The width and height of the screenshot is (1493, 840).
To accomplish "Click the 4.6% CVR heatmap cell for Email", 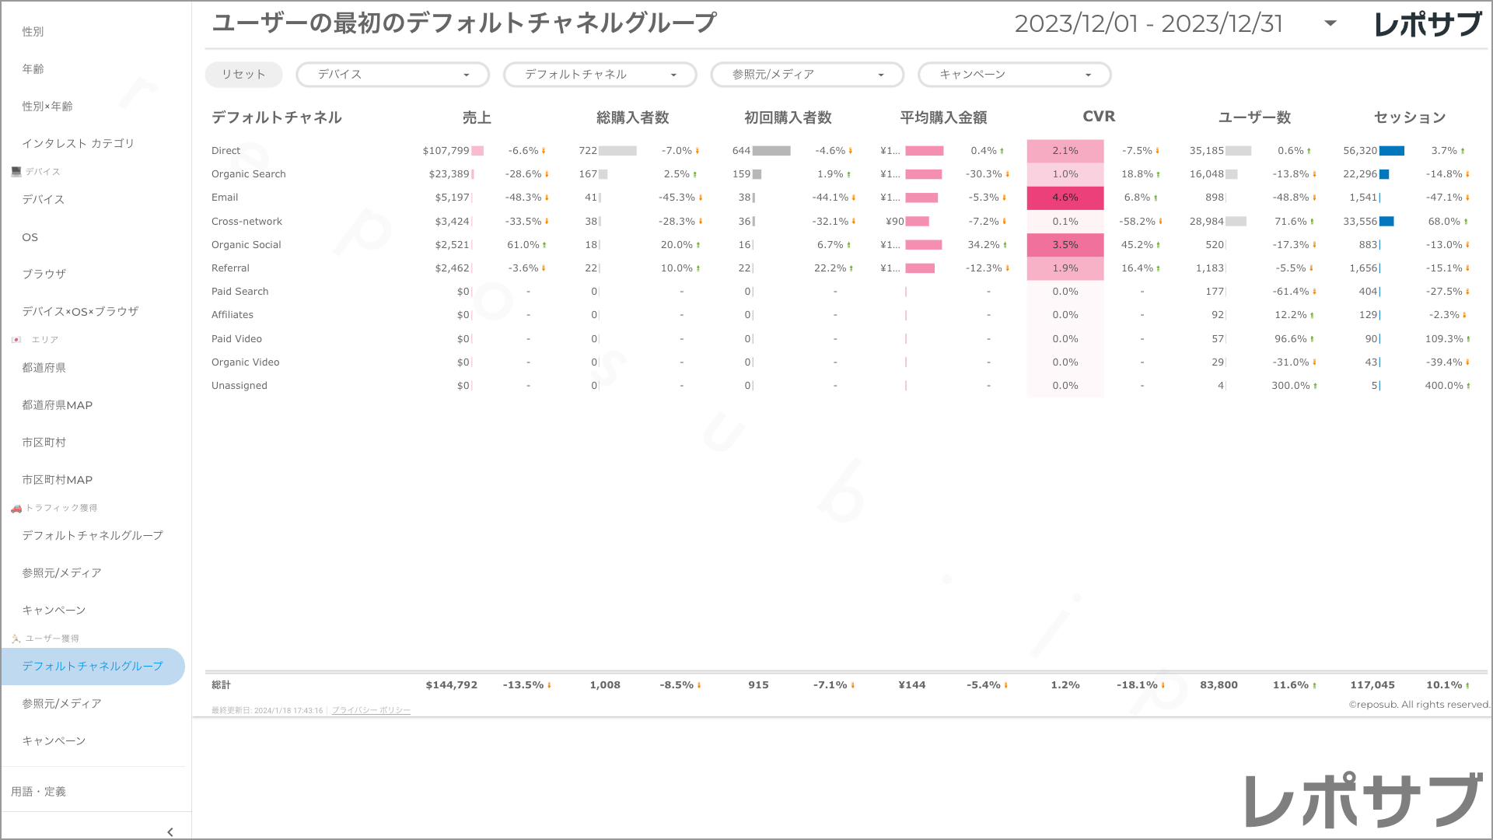I will tap(1065, 198).
